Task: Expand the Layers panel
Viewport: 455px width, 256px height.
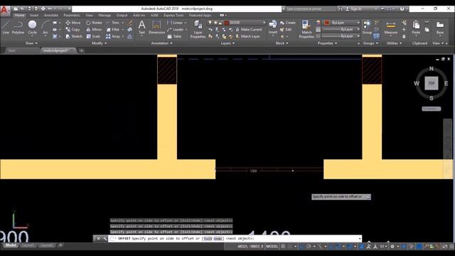Action: point(227,43)
